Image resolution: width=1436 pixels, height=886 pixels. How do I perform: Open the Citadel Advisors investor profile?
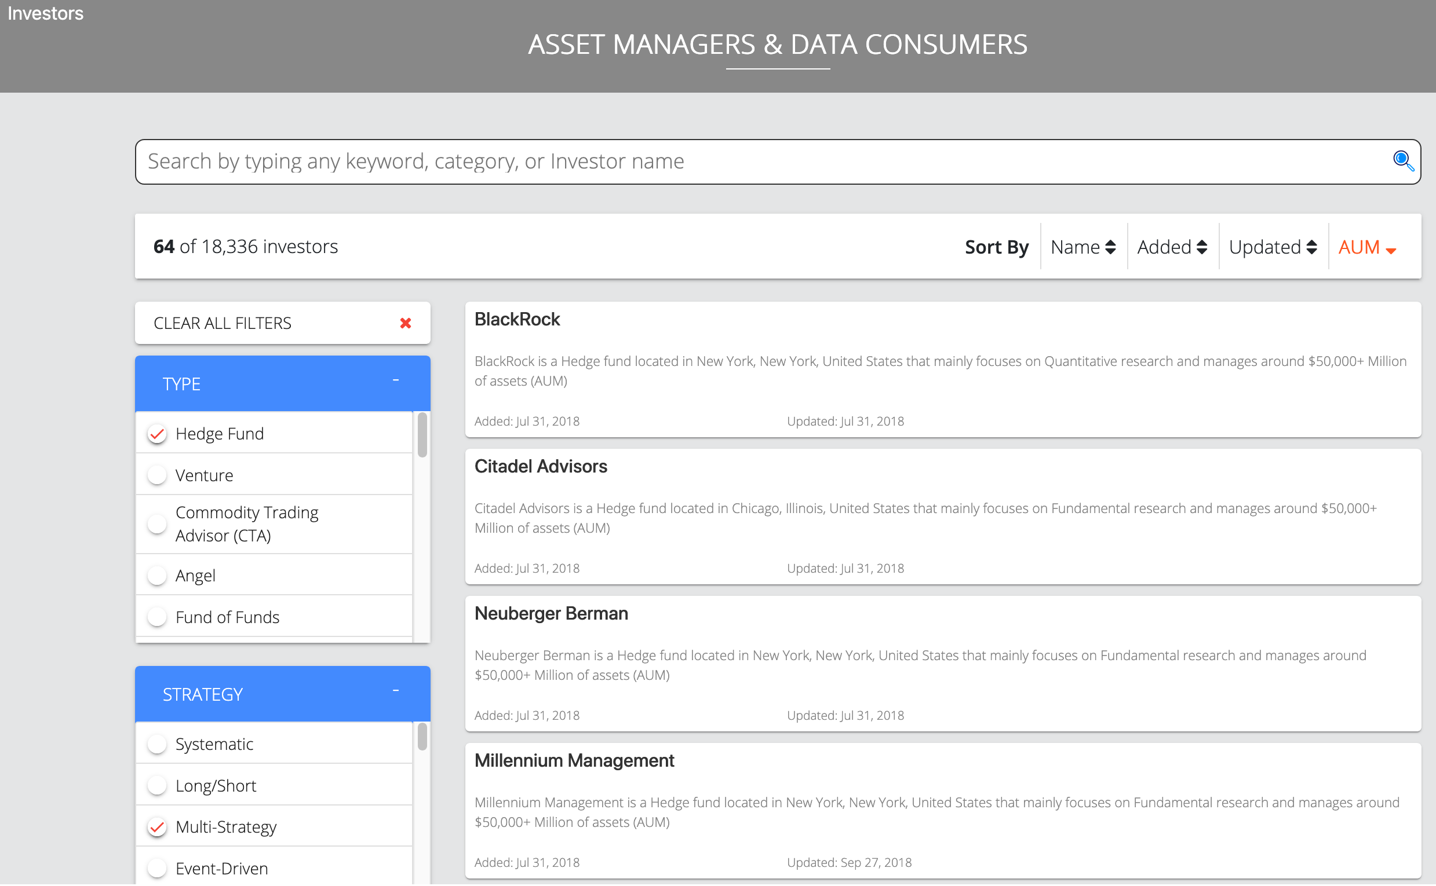tap(541, 466)
